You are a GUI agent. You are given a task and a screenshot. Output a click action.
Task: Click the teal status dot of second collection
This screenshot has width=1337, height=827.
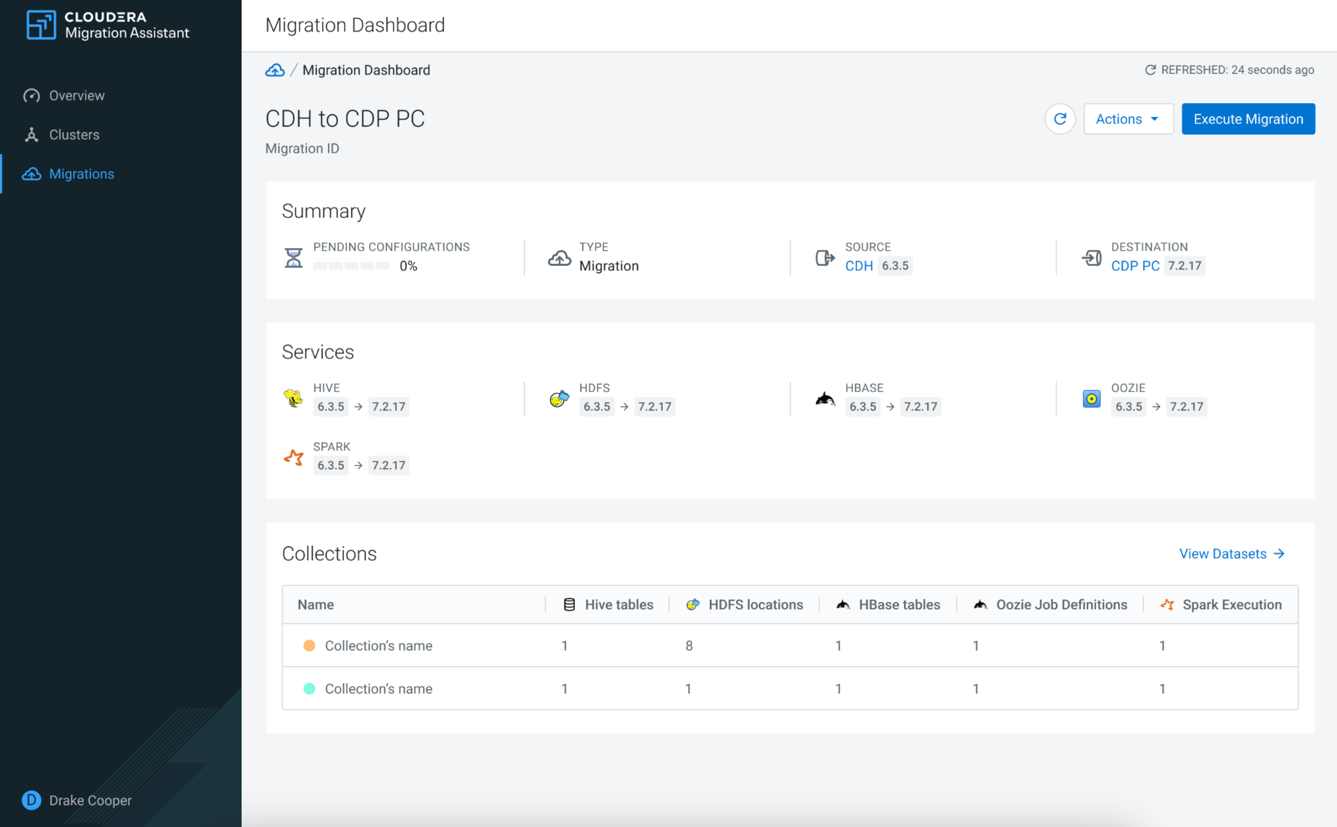309,689
